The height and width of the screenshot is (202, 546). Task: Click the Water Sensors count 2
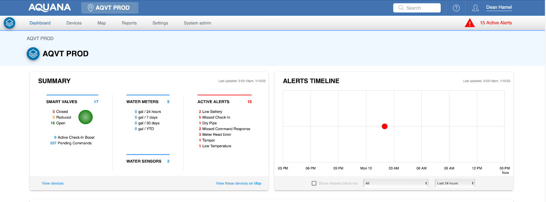pos(168,161)
